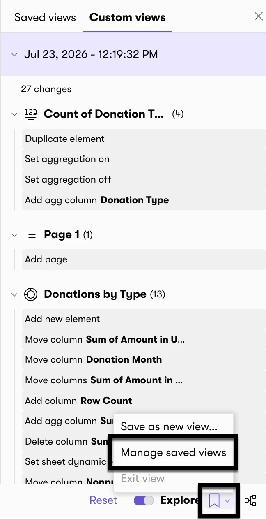Select Move column Donation Month entry
266x519 pixels.
144,359
